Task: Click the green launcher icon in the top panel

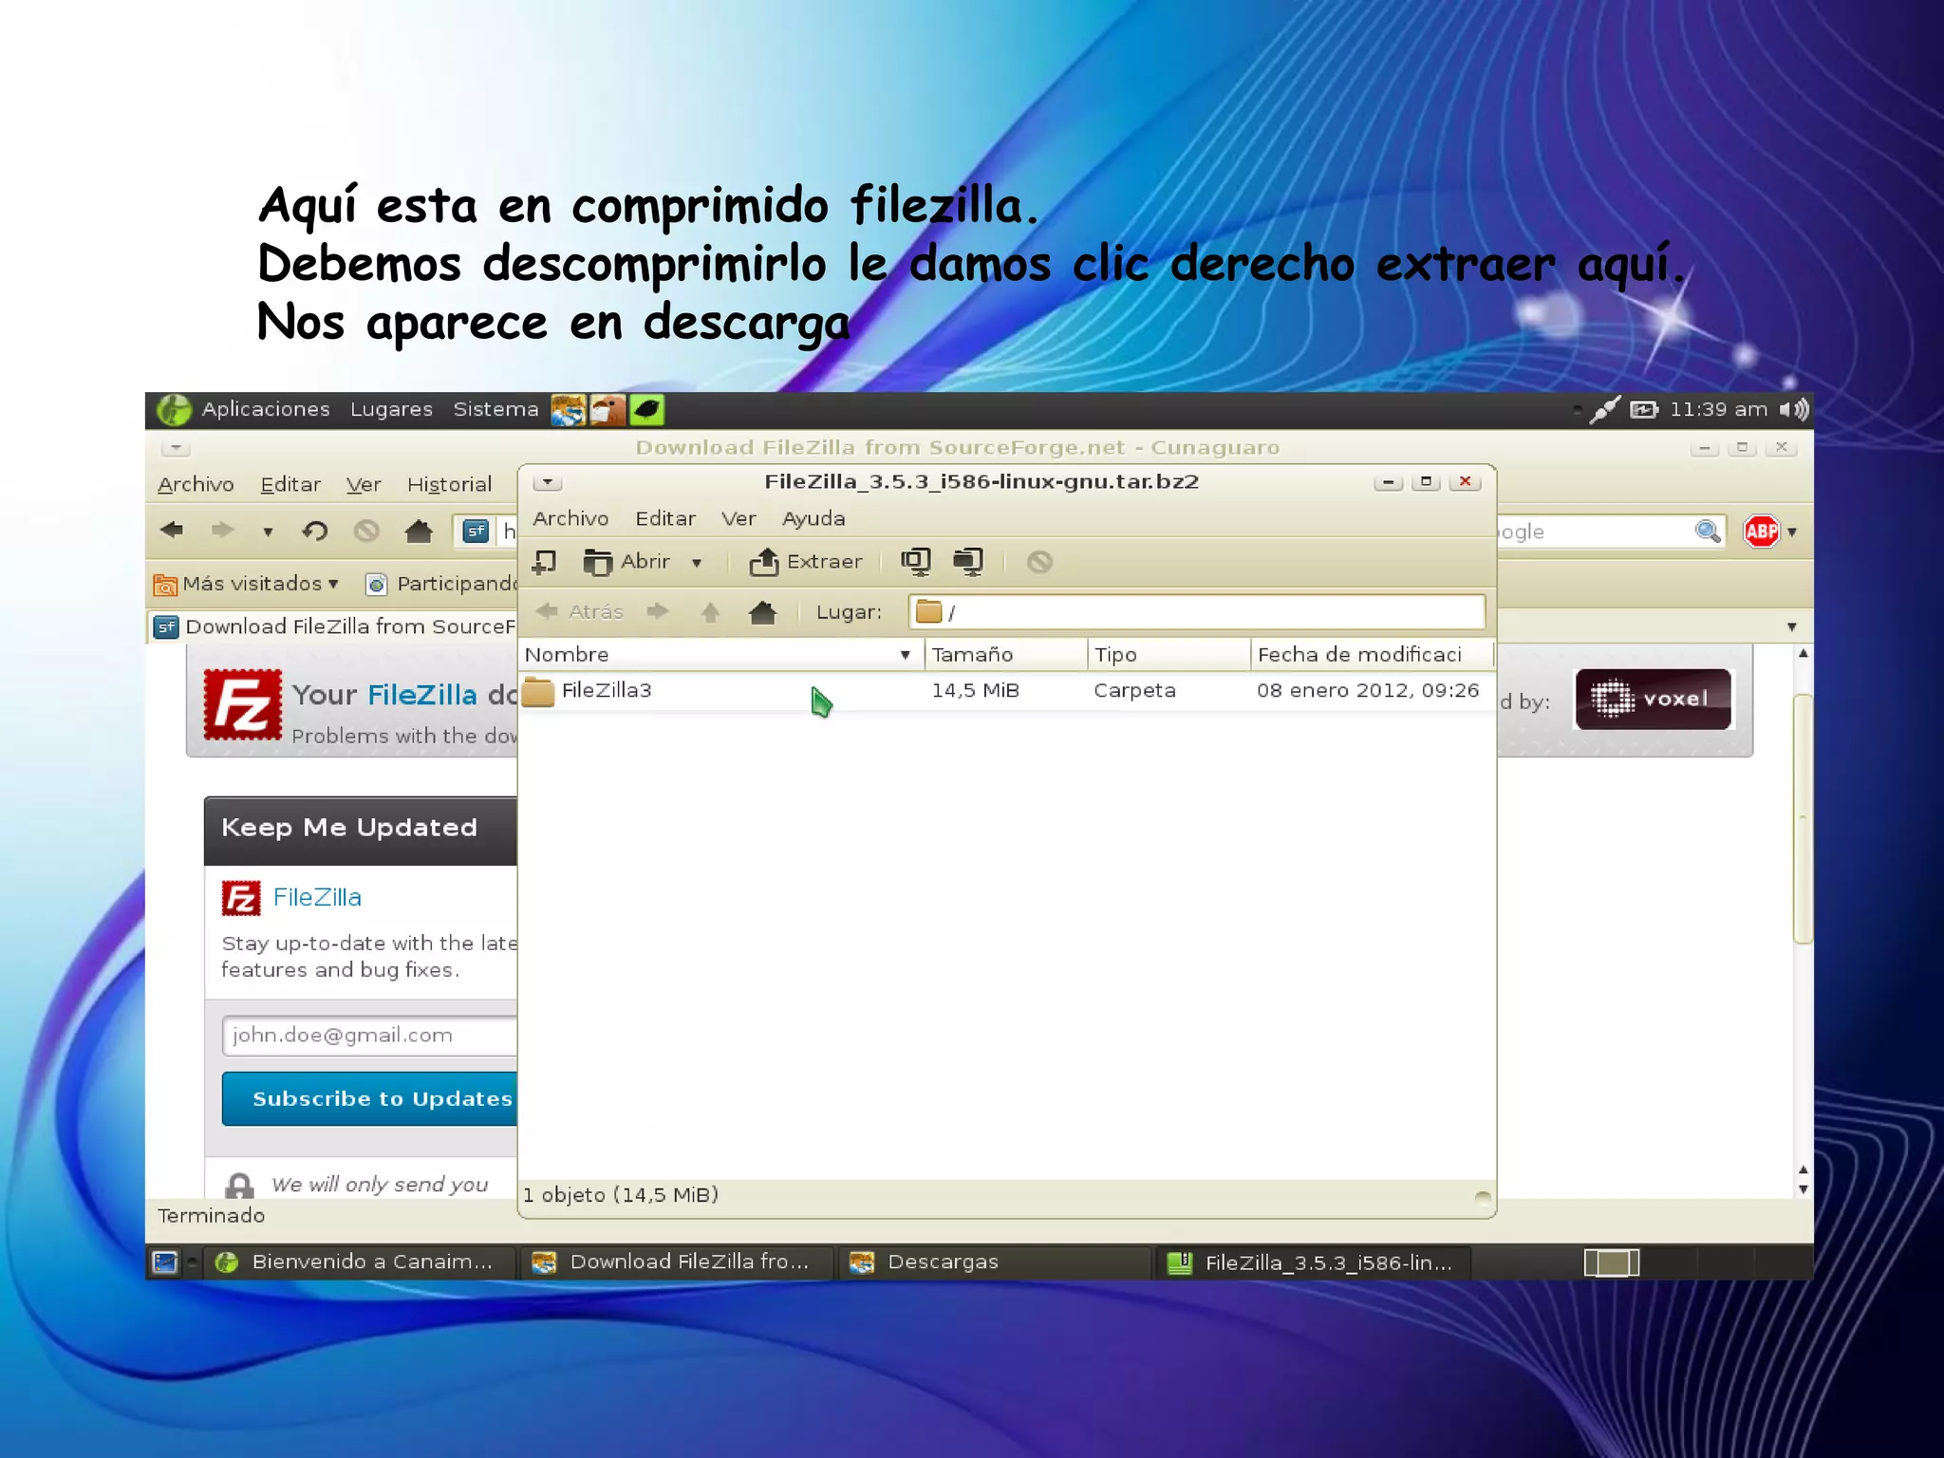Action: (646, 410)
